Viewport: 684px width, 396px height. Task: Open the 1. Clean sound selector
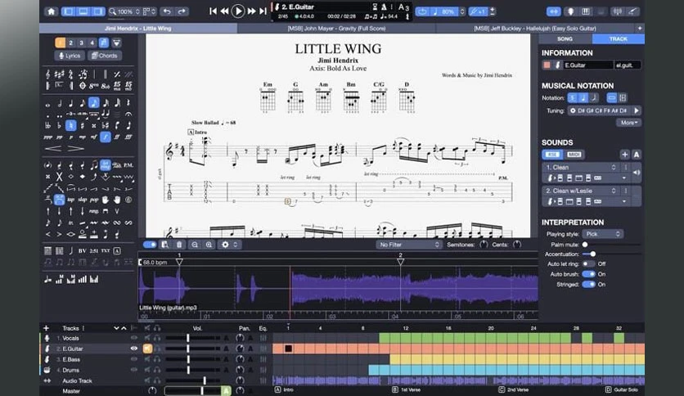(x=580, y=168)
